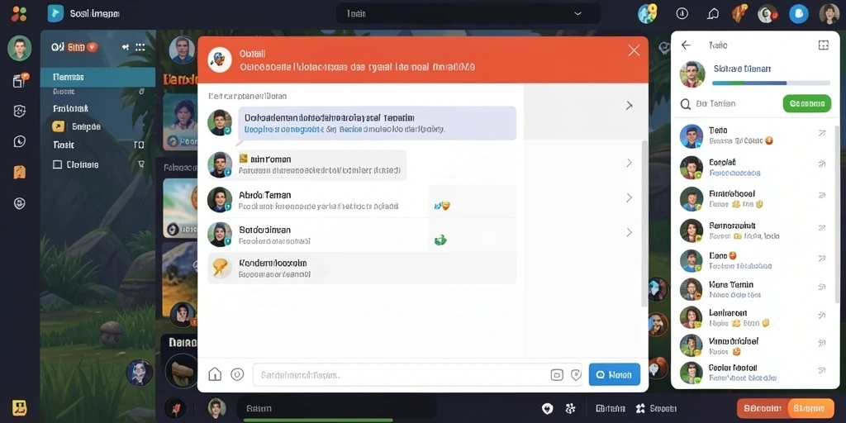
Task: Open the Conpiat contact in right panel
Action: click(x=754, y=167)
